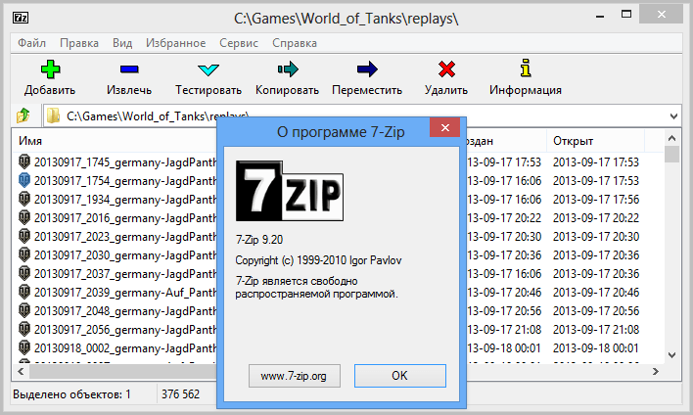The width and height of the screenshot is (693, 415).
Task: Click replay icon for 20130917_1745 file
Action: pyautogui.click(x=24, y=161)
